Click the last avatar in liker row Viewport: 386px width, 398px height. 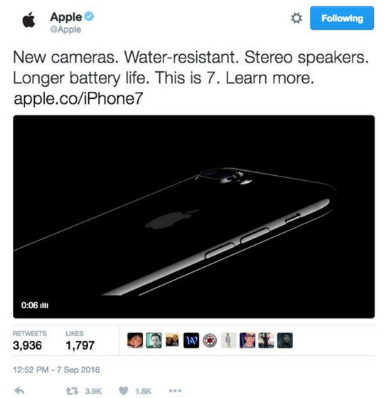pyautogui.click(x=285, y=340)
